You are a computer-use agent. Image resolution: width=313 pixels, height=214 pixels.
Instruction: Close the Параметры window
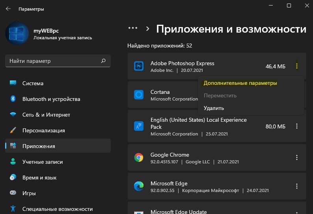tap(307, 5)
